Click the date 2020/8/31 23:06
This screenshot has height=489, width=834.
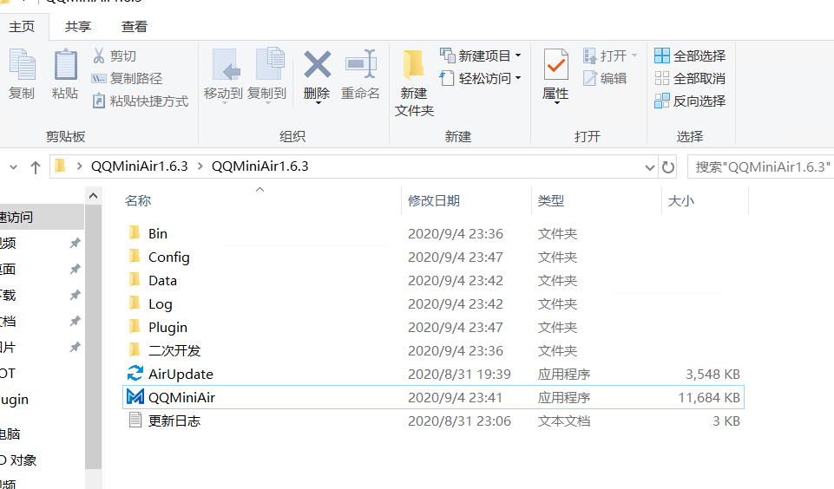tap(459, 421)
